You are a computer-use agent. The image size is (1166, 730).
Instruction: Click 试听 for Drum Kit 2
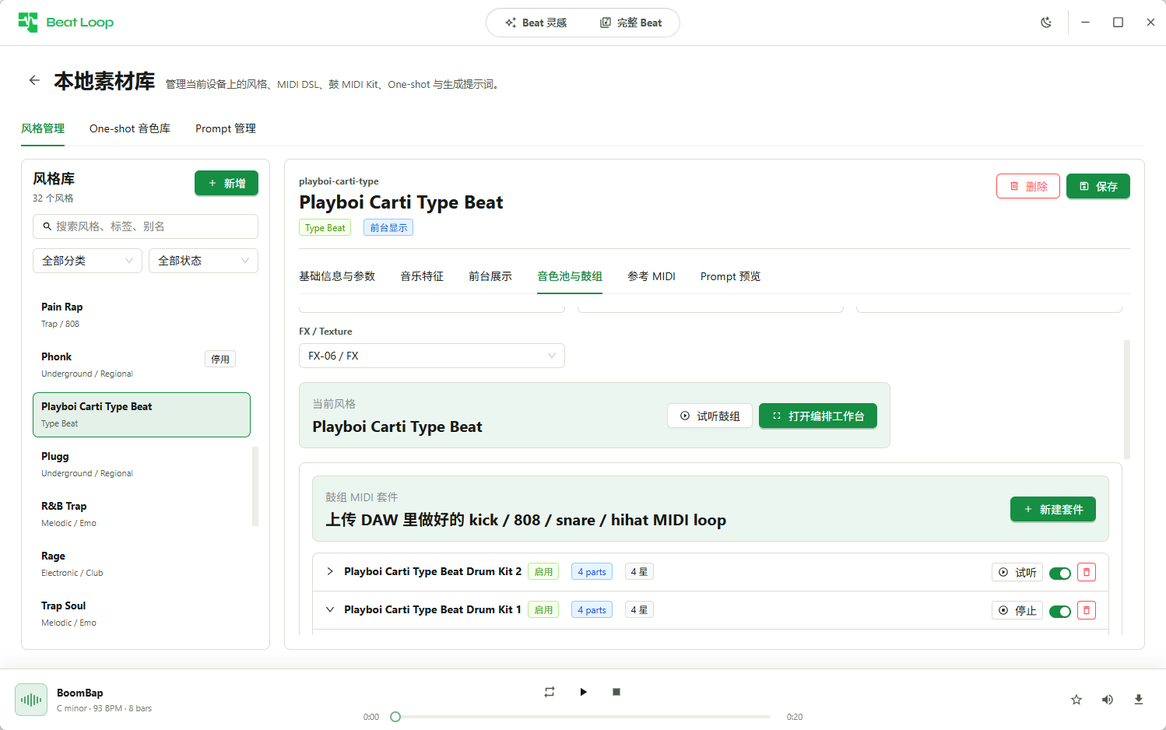point(1017,572)
